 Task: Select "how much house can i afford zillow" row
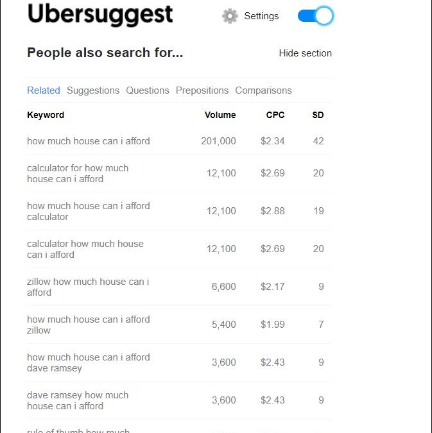tap(89, 325)
